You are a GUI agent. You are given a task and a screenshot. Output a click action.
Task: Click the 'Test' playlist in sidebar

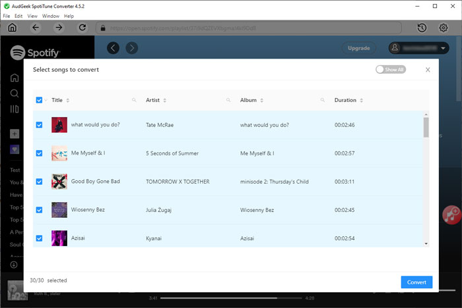(x=15, y=170)
